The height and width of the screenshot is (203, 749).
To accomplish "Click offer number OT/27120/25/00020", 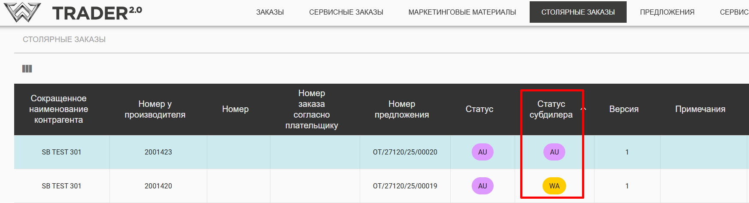I will (x=405, y=152).
